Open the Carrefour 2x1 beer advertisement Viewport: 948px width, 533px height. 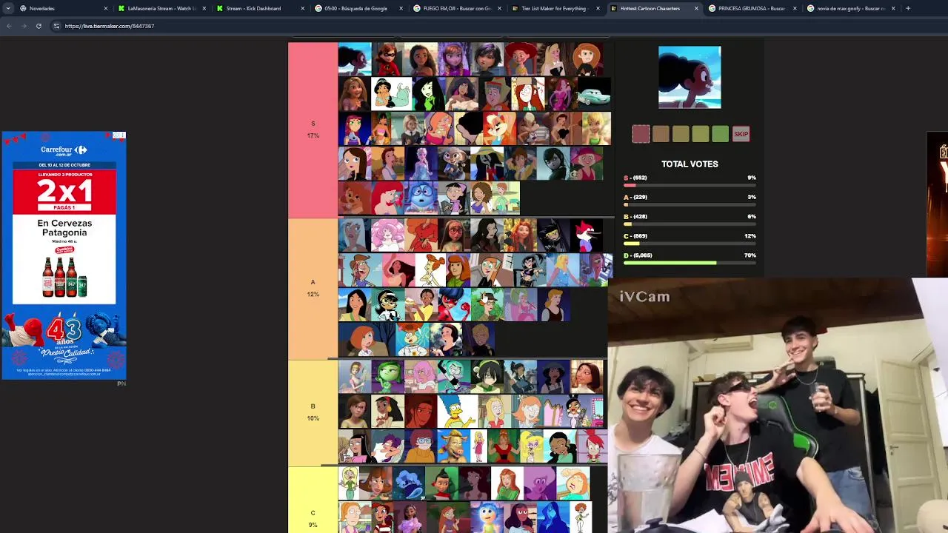coord(64,255)
